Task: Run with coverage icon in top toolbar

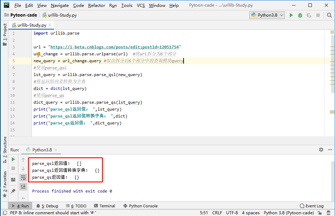Action: tap(309, 15)
